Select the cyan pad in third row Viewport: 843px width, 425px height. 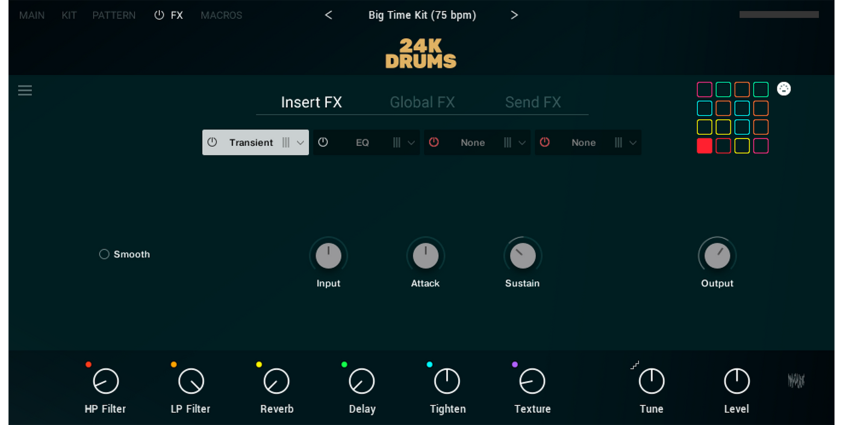[742, 127]
